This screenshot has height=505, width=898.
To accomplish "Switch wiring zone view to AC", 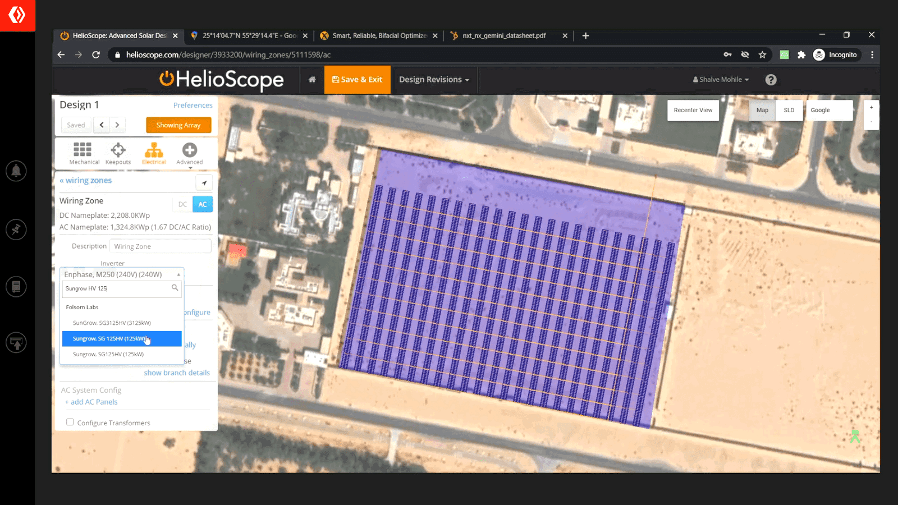I will pos(203,204).
